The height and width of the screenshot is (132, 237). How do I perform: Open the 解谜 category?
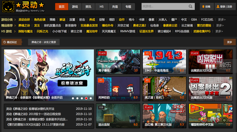[x=62, y=20]
